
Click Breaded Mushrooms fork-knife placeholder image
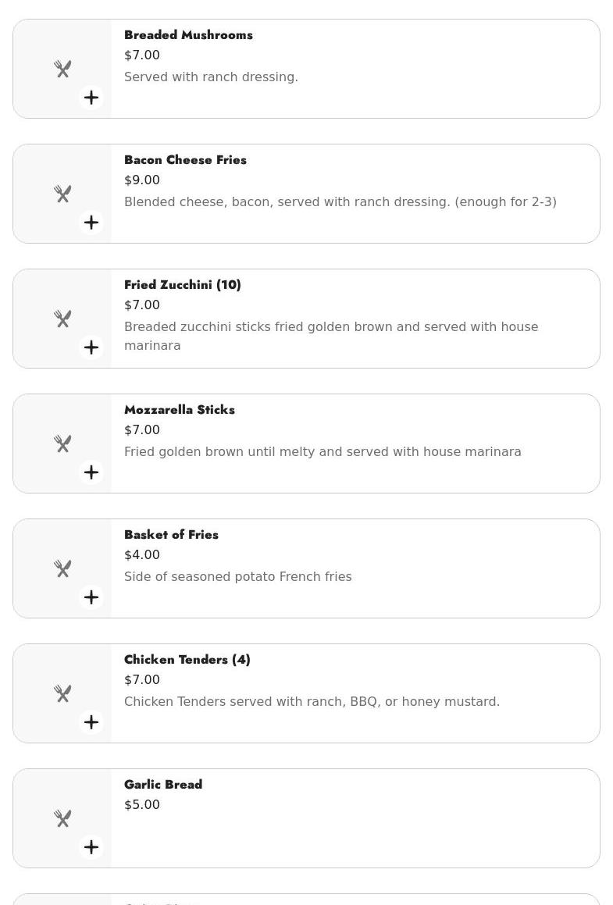62,69
